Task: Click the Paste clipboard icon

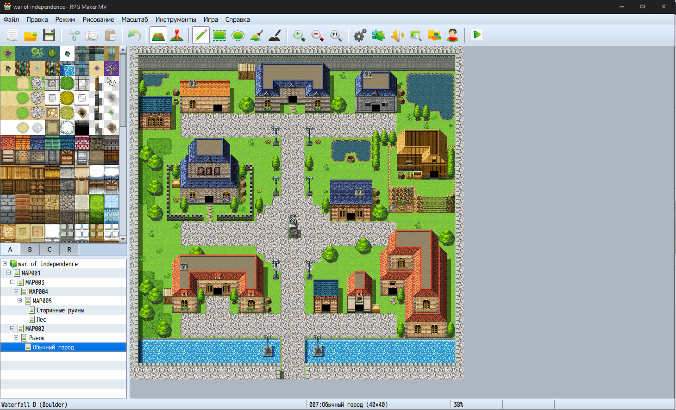Action: click(110, 35)
